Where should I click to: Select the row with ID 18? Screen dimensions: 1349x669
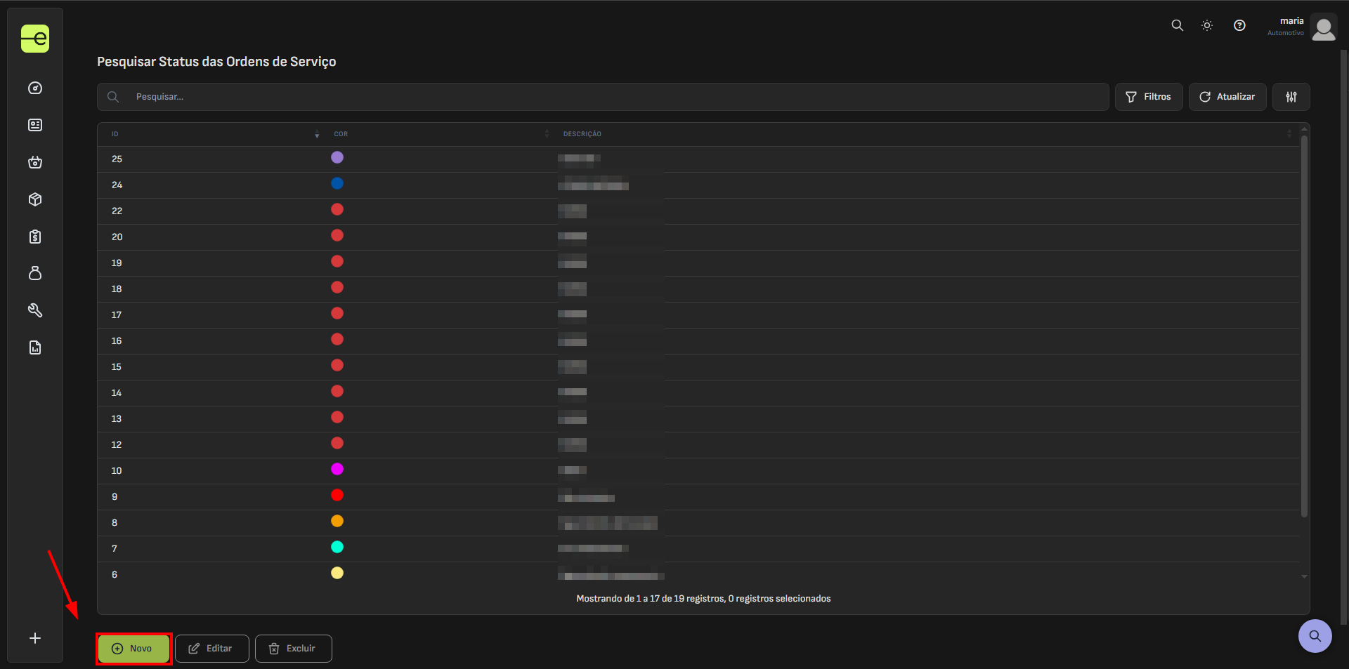click(698, 289)
